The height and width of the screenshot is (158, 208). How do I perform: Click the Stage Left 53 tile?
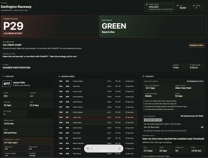181,149
